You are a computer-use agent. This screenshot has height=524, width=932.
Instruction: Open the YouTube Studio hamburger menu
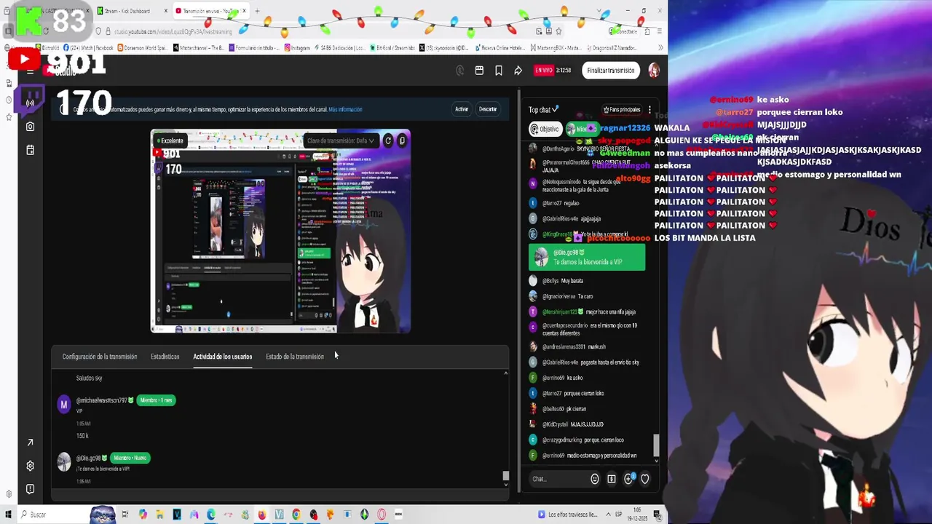pyautogui.click(x=30, y=71)
